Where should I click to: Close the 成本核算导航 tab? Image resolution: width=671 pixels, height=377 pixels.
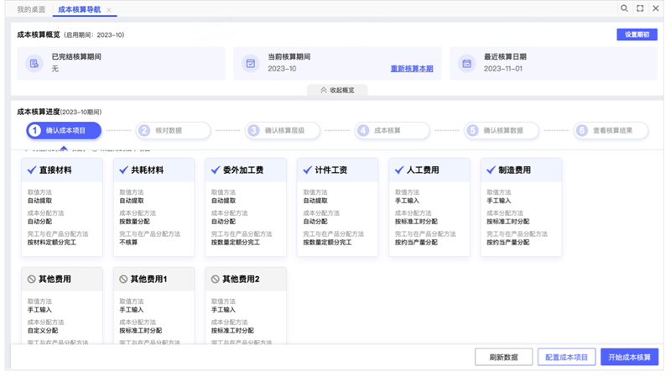[109, 10]
